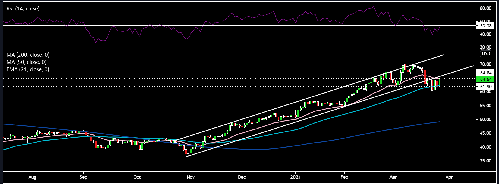Click the 64.84 price level tag

486,73
